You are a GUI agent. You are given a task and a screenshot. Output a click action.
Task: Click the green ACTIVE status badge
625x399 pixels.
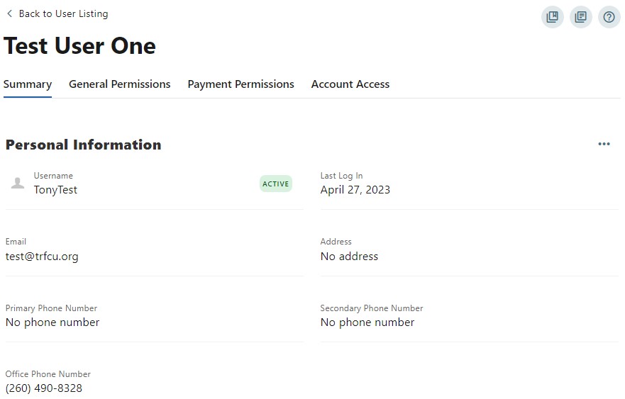tap(276, 184)
